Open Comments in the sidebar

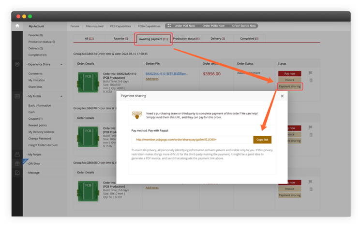(x=35, y=73)
